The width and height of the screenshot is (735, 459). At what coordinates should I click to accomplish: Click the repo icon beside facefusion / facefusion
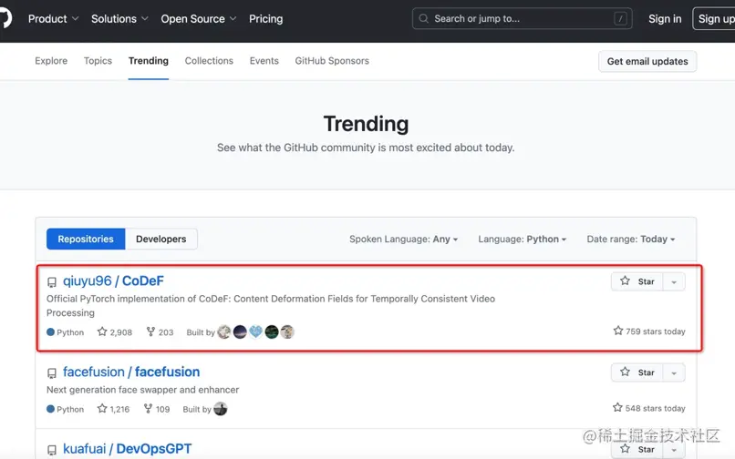coord(52,372)
